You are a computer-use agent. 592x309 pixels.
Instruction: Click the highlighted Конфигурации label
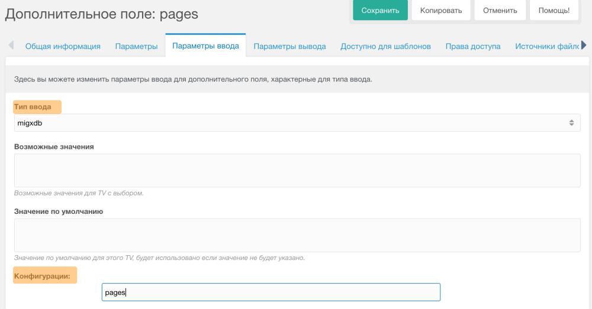(x=45, y=275)
